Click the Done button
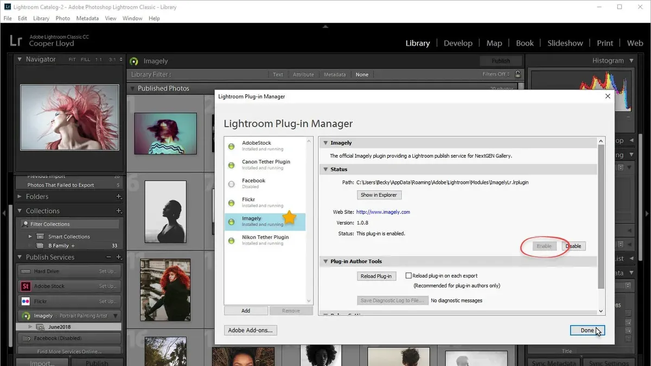 tap(588, 330)
